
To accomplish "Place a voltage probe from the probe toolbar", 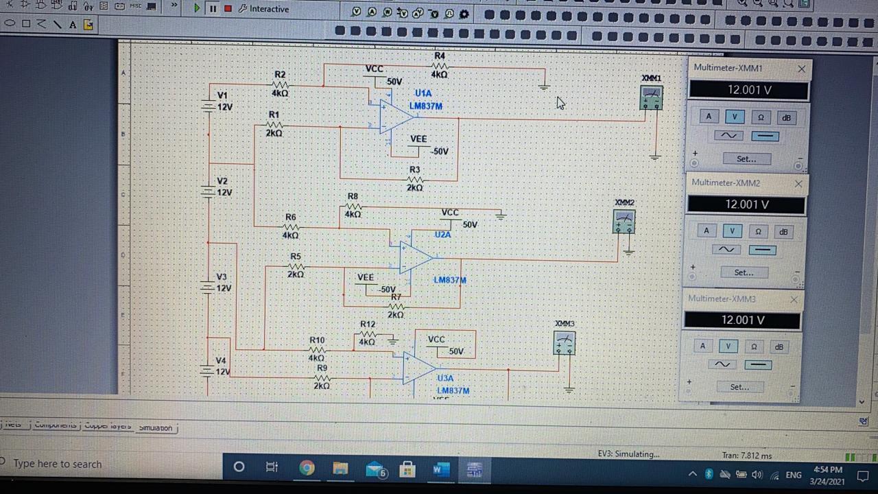I will [356, 12].
